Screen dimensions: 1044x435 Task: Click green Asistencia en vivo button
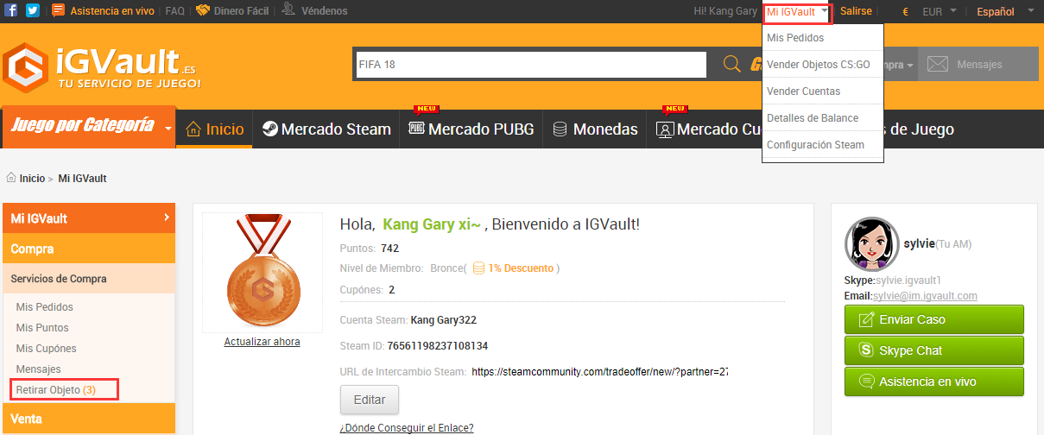[934, 381]
